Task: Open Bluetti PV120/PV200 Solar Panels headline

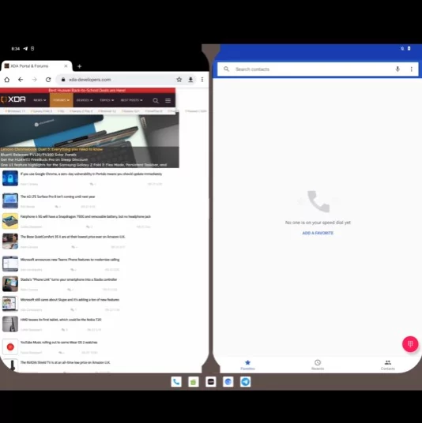Action: click(x=39, y=155)
